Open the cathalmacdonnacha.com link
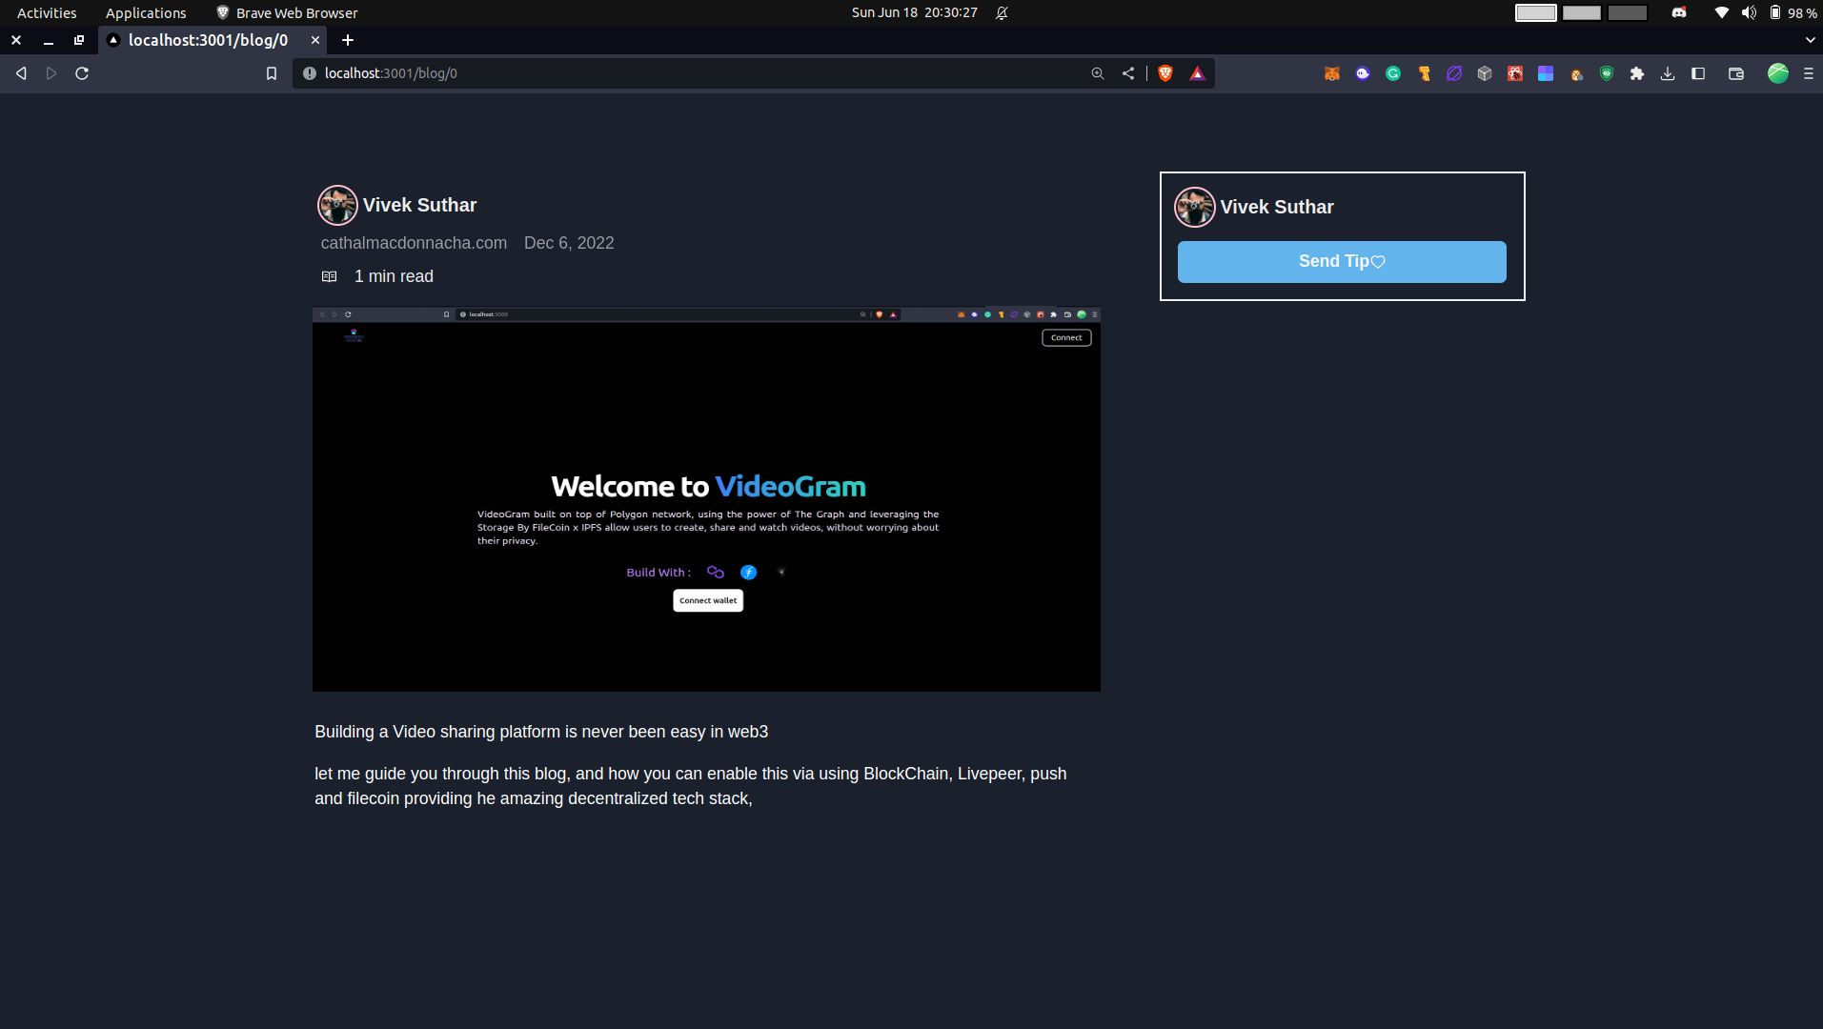 pos(414,243)
